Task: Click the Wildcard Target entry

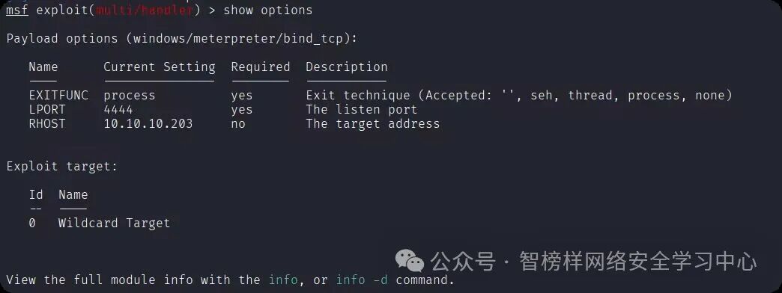Action: click(114, 223)
